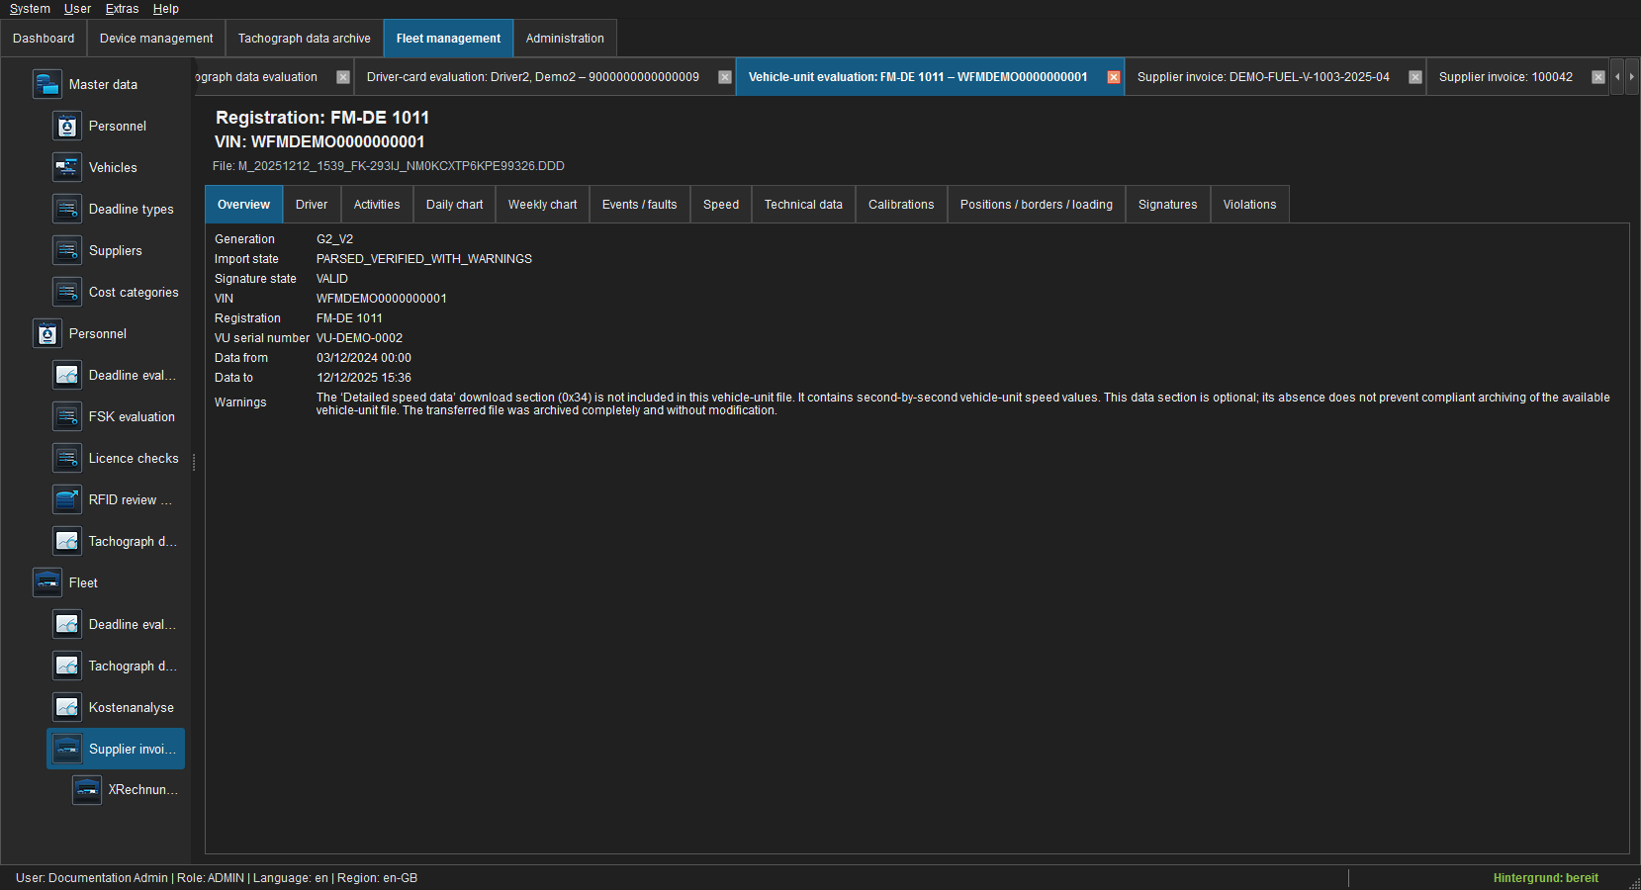This screenshot has height=890, width=1641.
Task: Select the Deadline types icon
Action: tap(67, 209)
